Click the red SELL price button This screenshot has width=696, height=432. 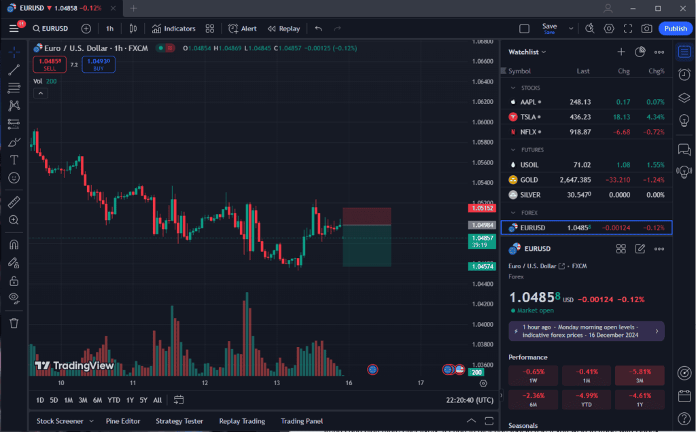49,65
